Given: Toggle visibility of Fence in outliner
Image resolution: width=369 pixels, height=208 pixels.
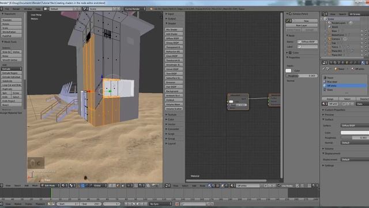Looking at the screenshot, I should (x=362, y=47).
